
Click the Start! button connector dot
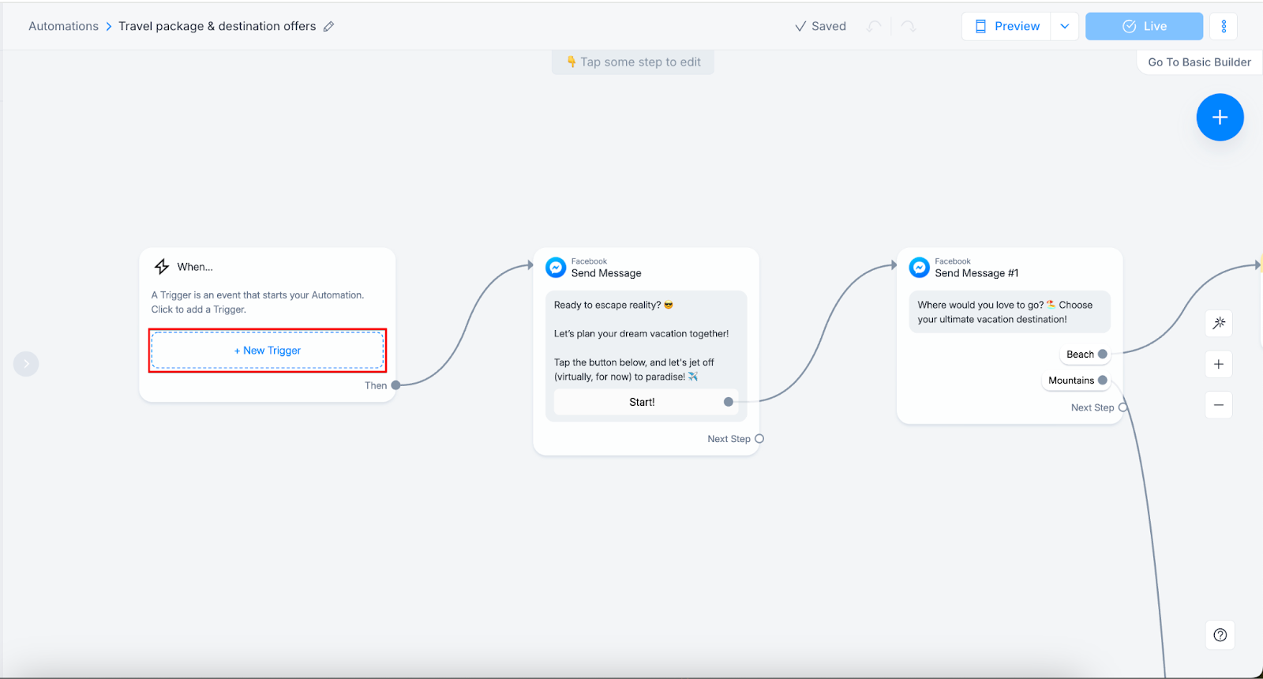(729, 402)
